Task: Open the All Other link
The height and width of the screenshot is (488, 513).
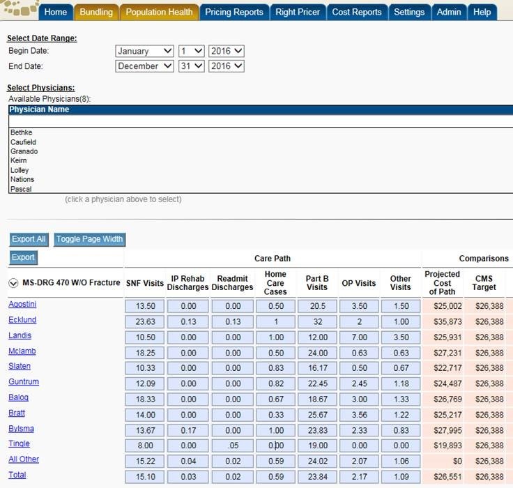Action: [24, 459]
